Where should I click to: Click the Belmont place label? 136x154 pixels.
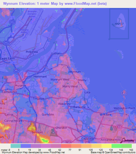(37, 132)
